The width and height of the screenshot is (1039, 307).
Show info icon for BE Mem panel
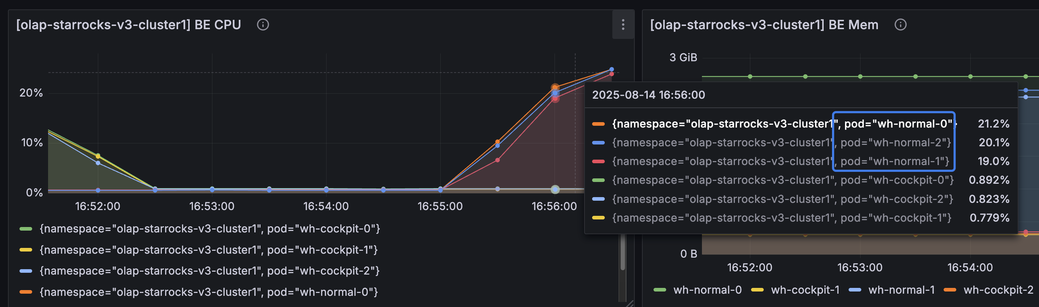tap(900, 25)
